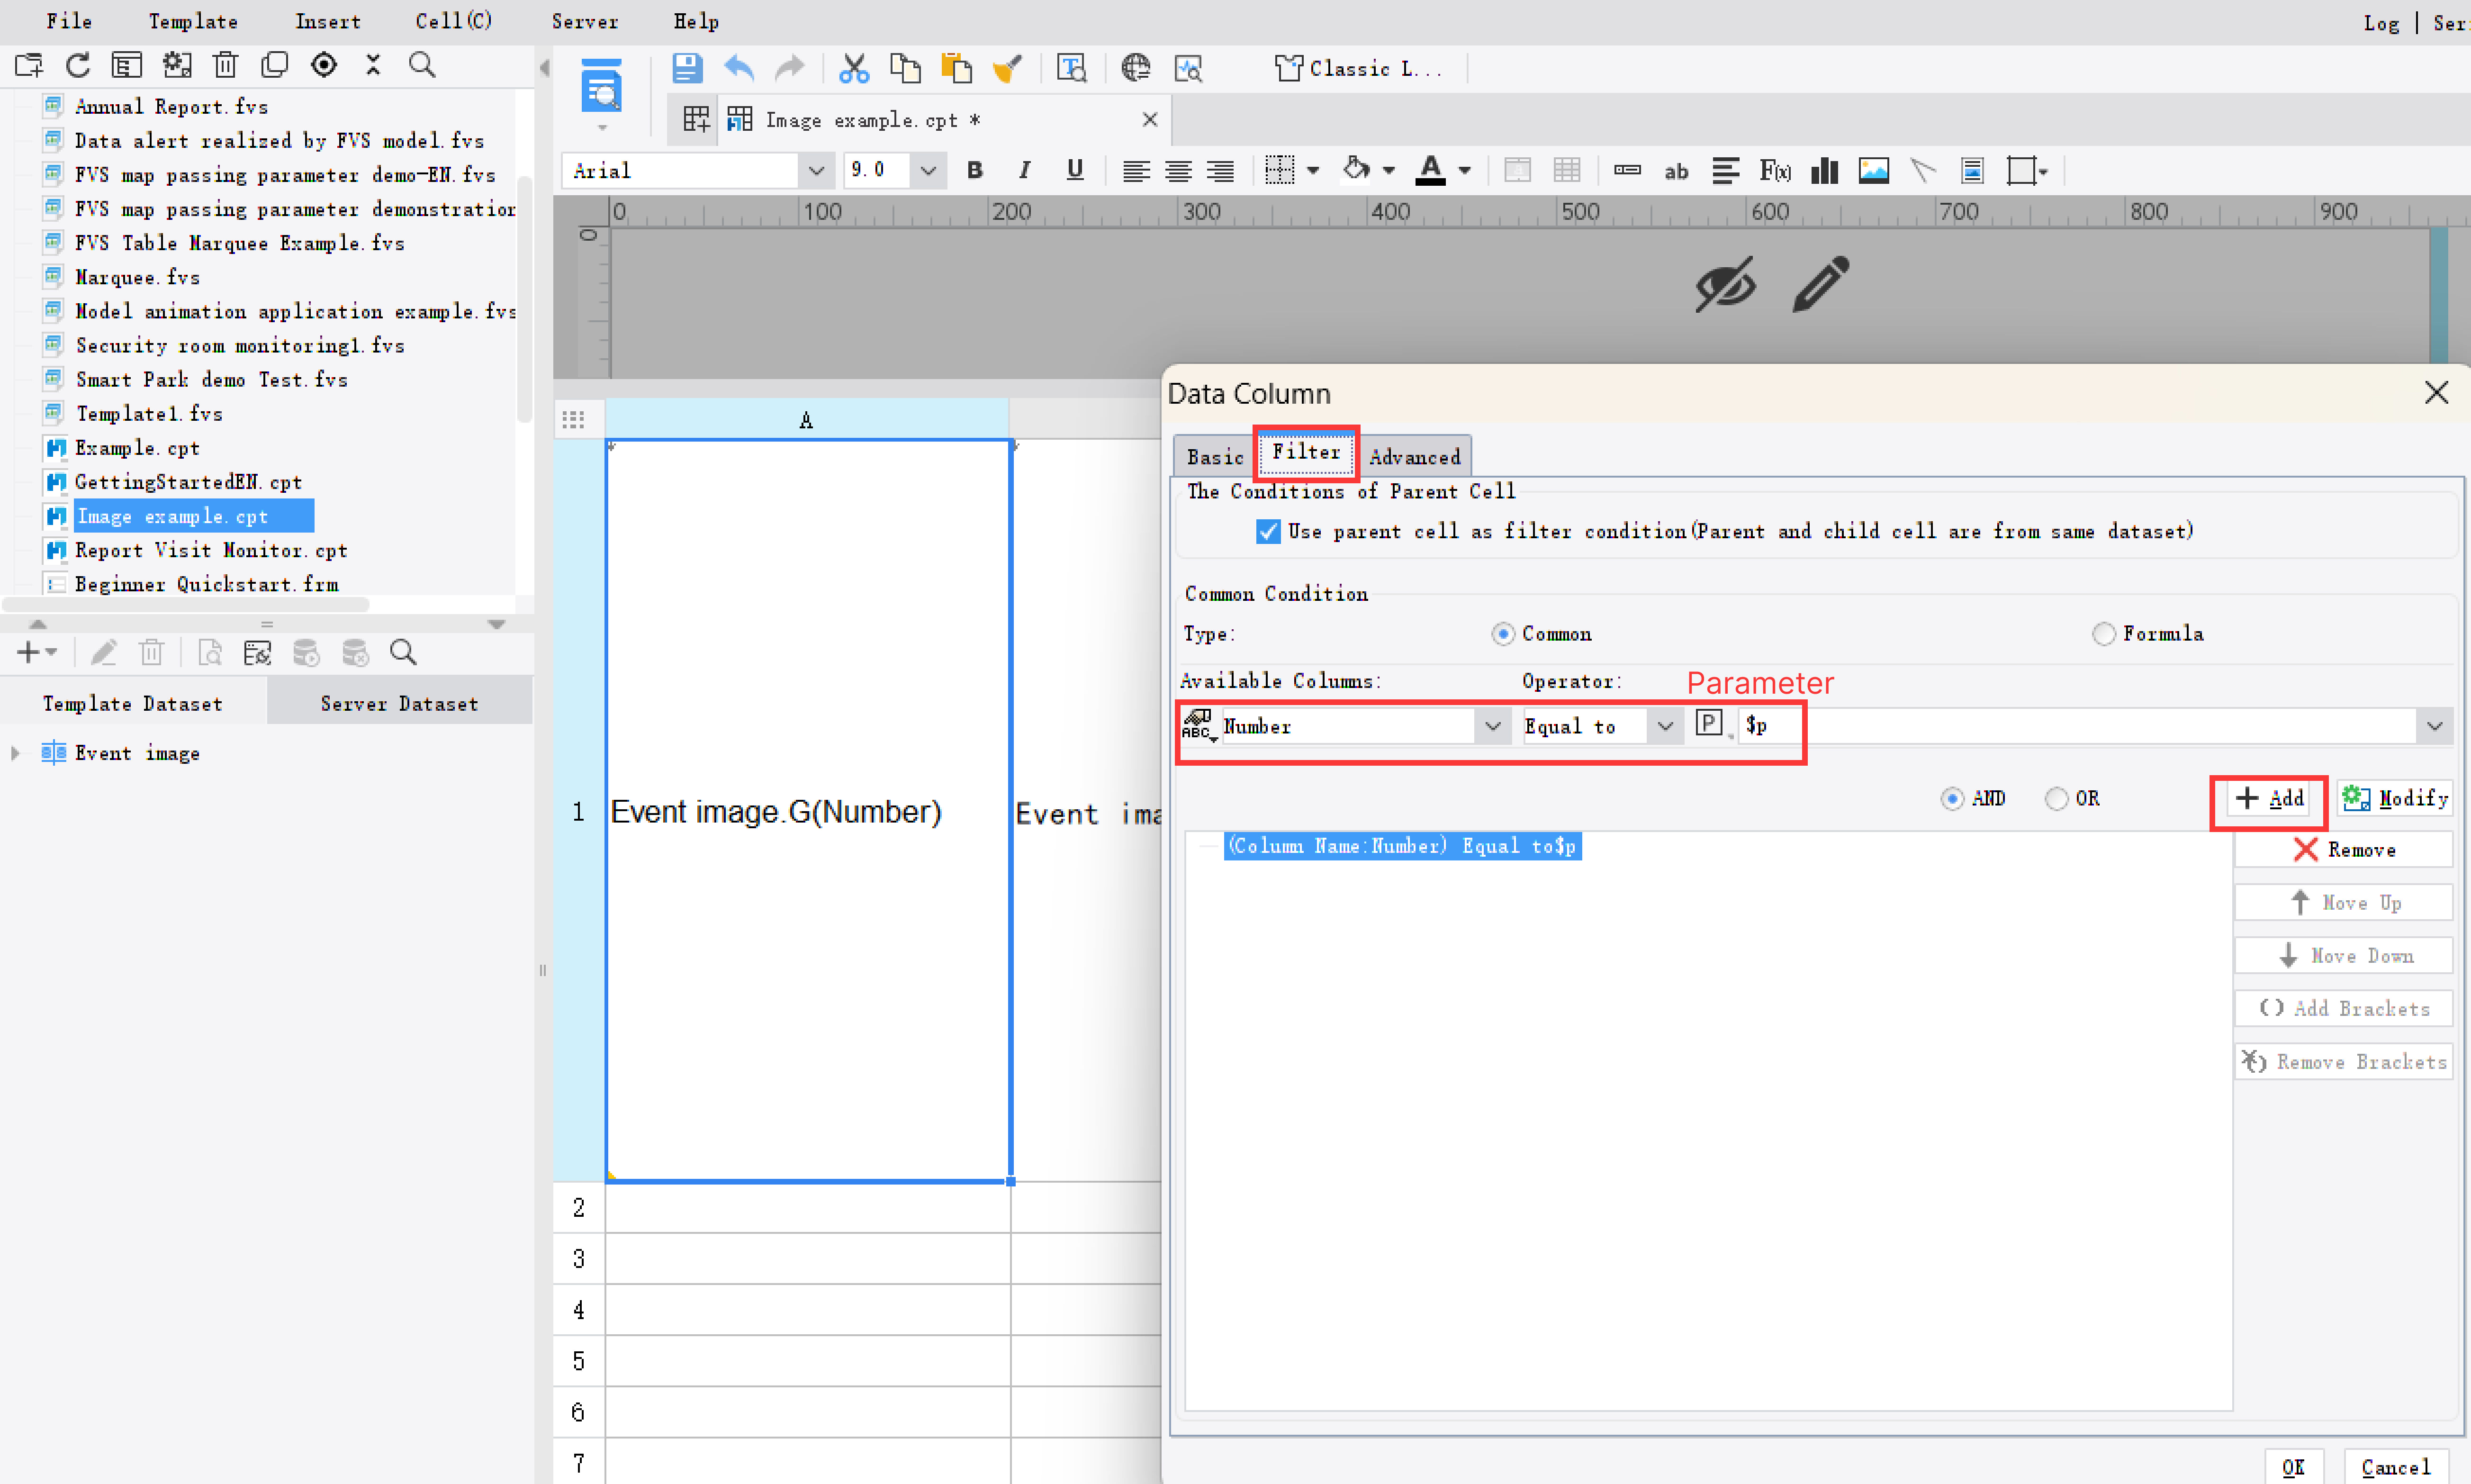Insert an image into the cell
Screen dimensions: 2471x1484
coord(1873,170)
